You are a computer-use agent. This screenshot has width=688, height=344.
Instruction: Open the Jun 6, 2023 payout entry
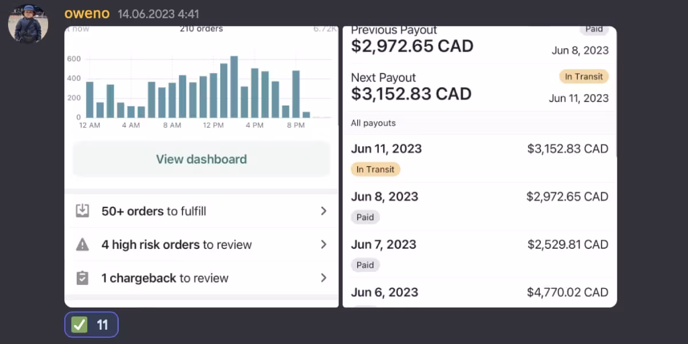pyautogui.click(x=479, y=292)
